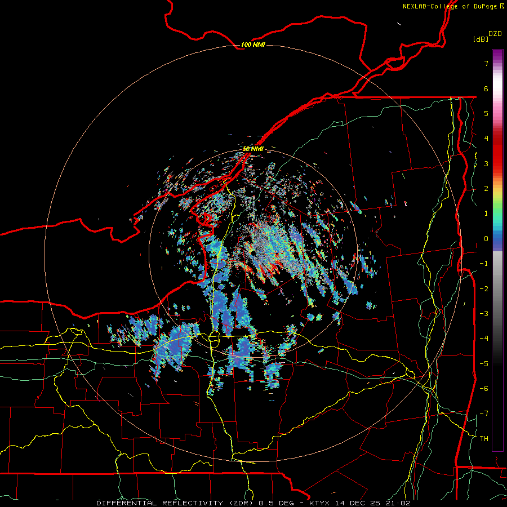Click the 0 value on the legend scale
Screen dimensions: 507x507
(x=486, y=239)
